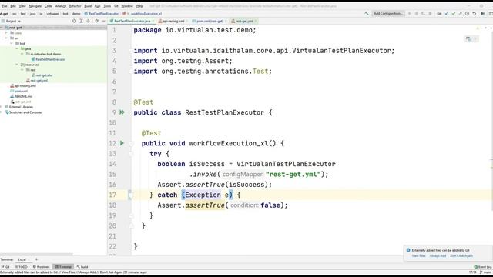493x277 pixels.
Task: Open the TODO tool window
Action: tap(21, 267)
